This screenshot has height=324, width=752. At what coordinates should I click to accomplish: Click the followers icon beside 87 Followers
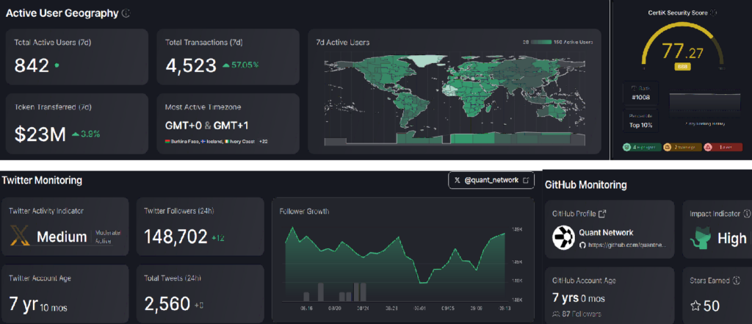[556, 314]
